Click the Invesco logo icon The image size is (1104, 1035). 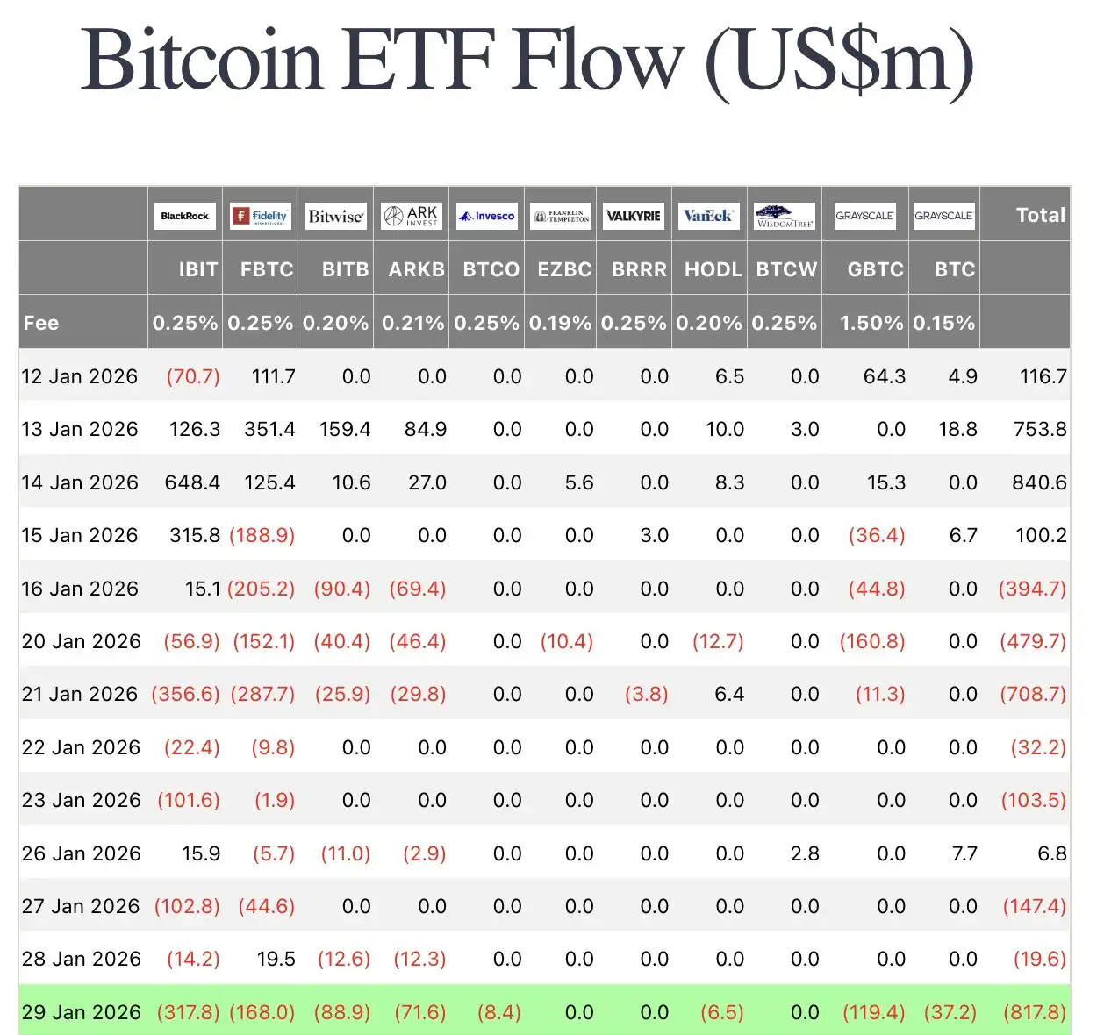(x=487, y=216)
